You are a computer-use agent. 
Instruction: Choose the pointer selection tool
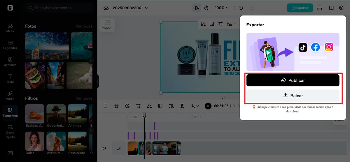[197, 8]
